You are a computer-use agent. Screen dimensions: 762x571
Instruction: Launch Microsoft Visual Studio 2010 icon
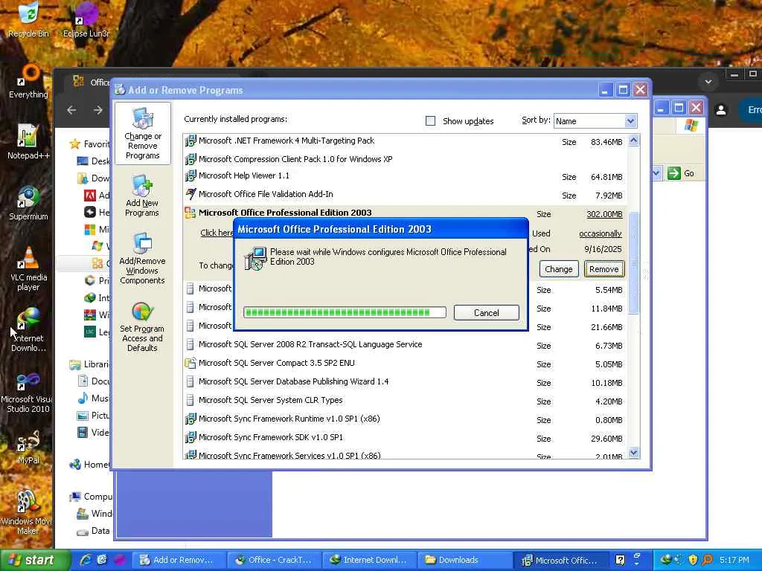[28, 391]
